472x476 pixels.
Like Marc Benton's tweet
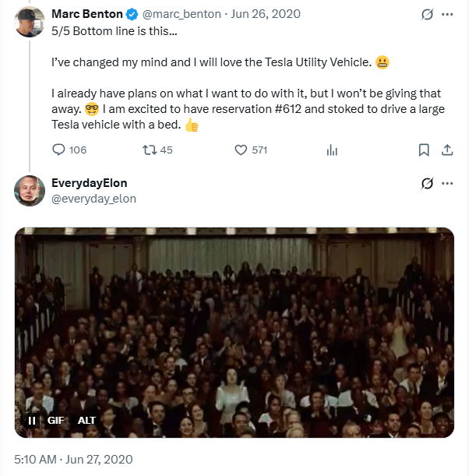coord(241,150)
